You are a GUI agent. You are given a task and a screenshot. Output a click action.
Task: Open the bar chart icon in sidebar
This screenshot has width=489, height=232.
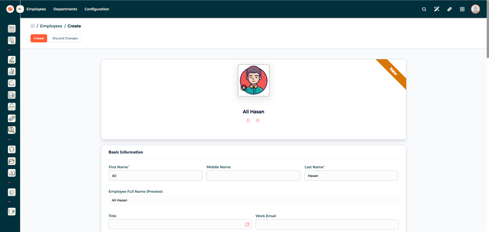point(12,71)
